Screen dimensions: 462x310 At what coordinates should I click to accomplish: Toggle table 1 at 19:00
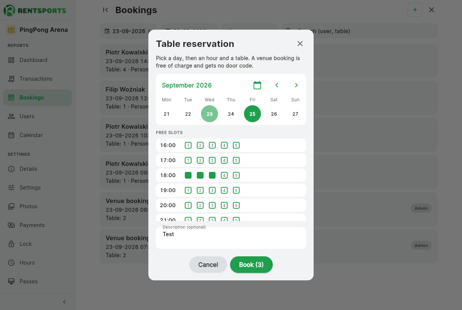[188, 190]
